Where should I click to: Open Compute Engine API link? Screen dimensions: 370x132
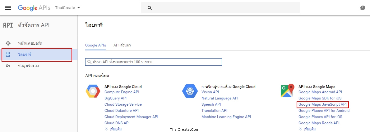tap(122, 92)
